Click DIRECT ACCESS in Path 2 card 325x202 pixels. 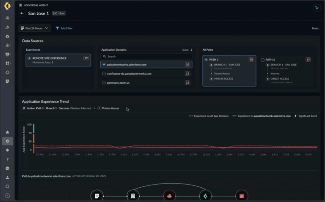click(280, 79)
